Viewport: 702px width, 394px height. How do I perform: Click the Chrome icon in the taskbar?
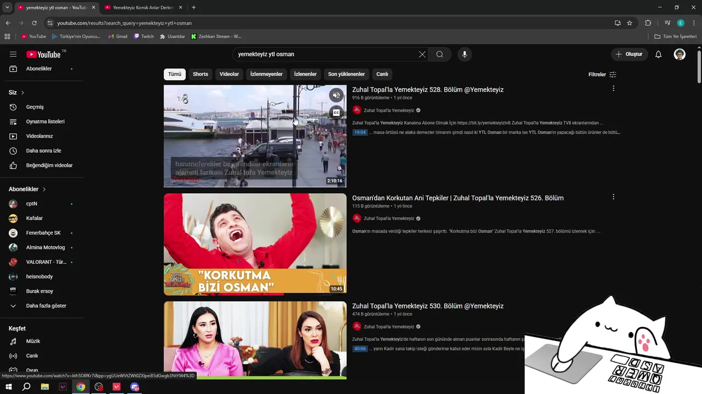click(81, 387)
